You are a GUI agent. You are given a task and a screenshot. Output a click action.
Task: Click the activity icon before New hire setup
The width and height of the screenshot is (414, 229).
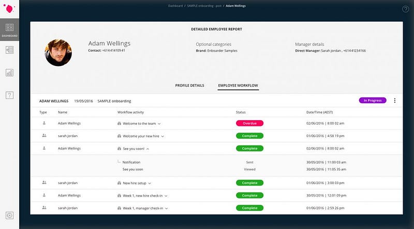point(119,183)
